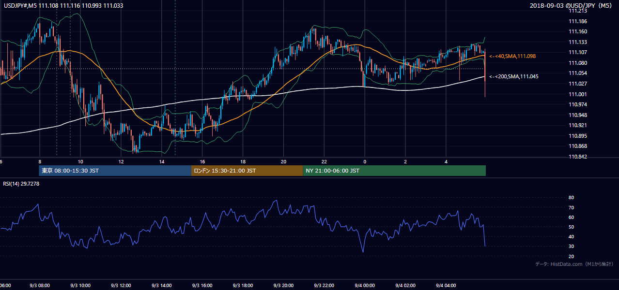
Task: Click price level 110.974 on axis
Action: point(579,104)
